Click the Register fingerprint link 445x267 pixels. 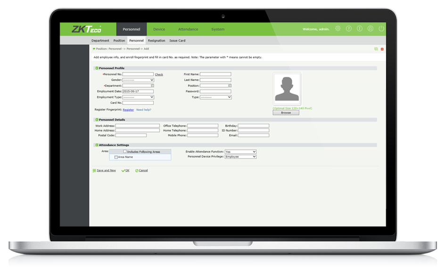pyautogui.click(x=128, y=110)
